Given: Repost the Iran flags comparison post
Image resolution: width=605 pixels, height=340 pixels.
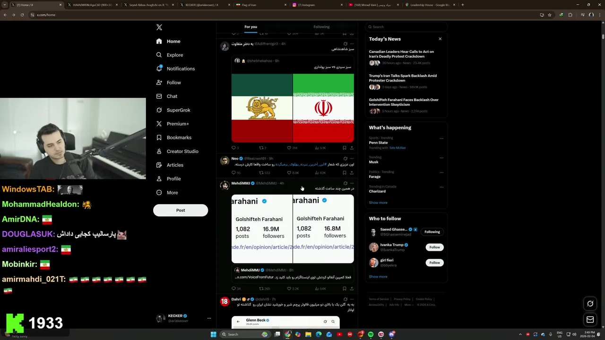Looking at the screenshot, I should point(262,148).
